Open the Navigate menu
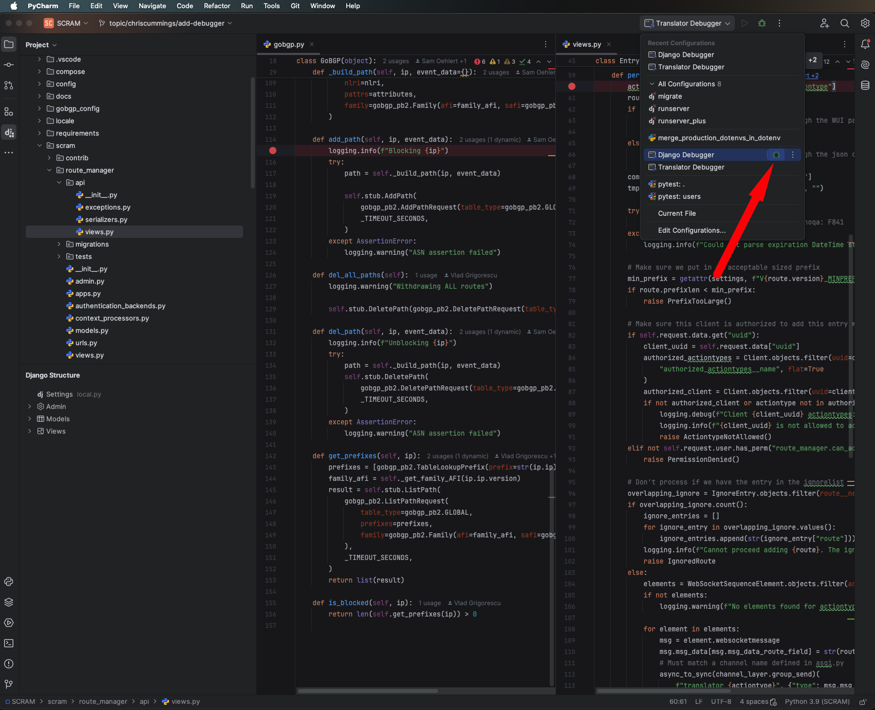Screen dimensions: 875x710 pyautogui.click(x=152, y=6)
